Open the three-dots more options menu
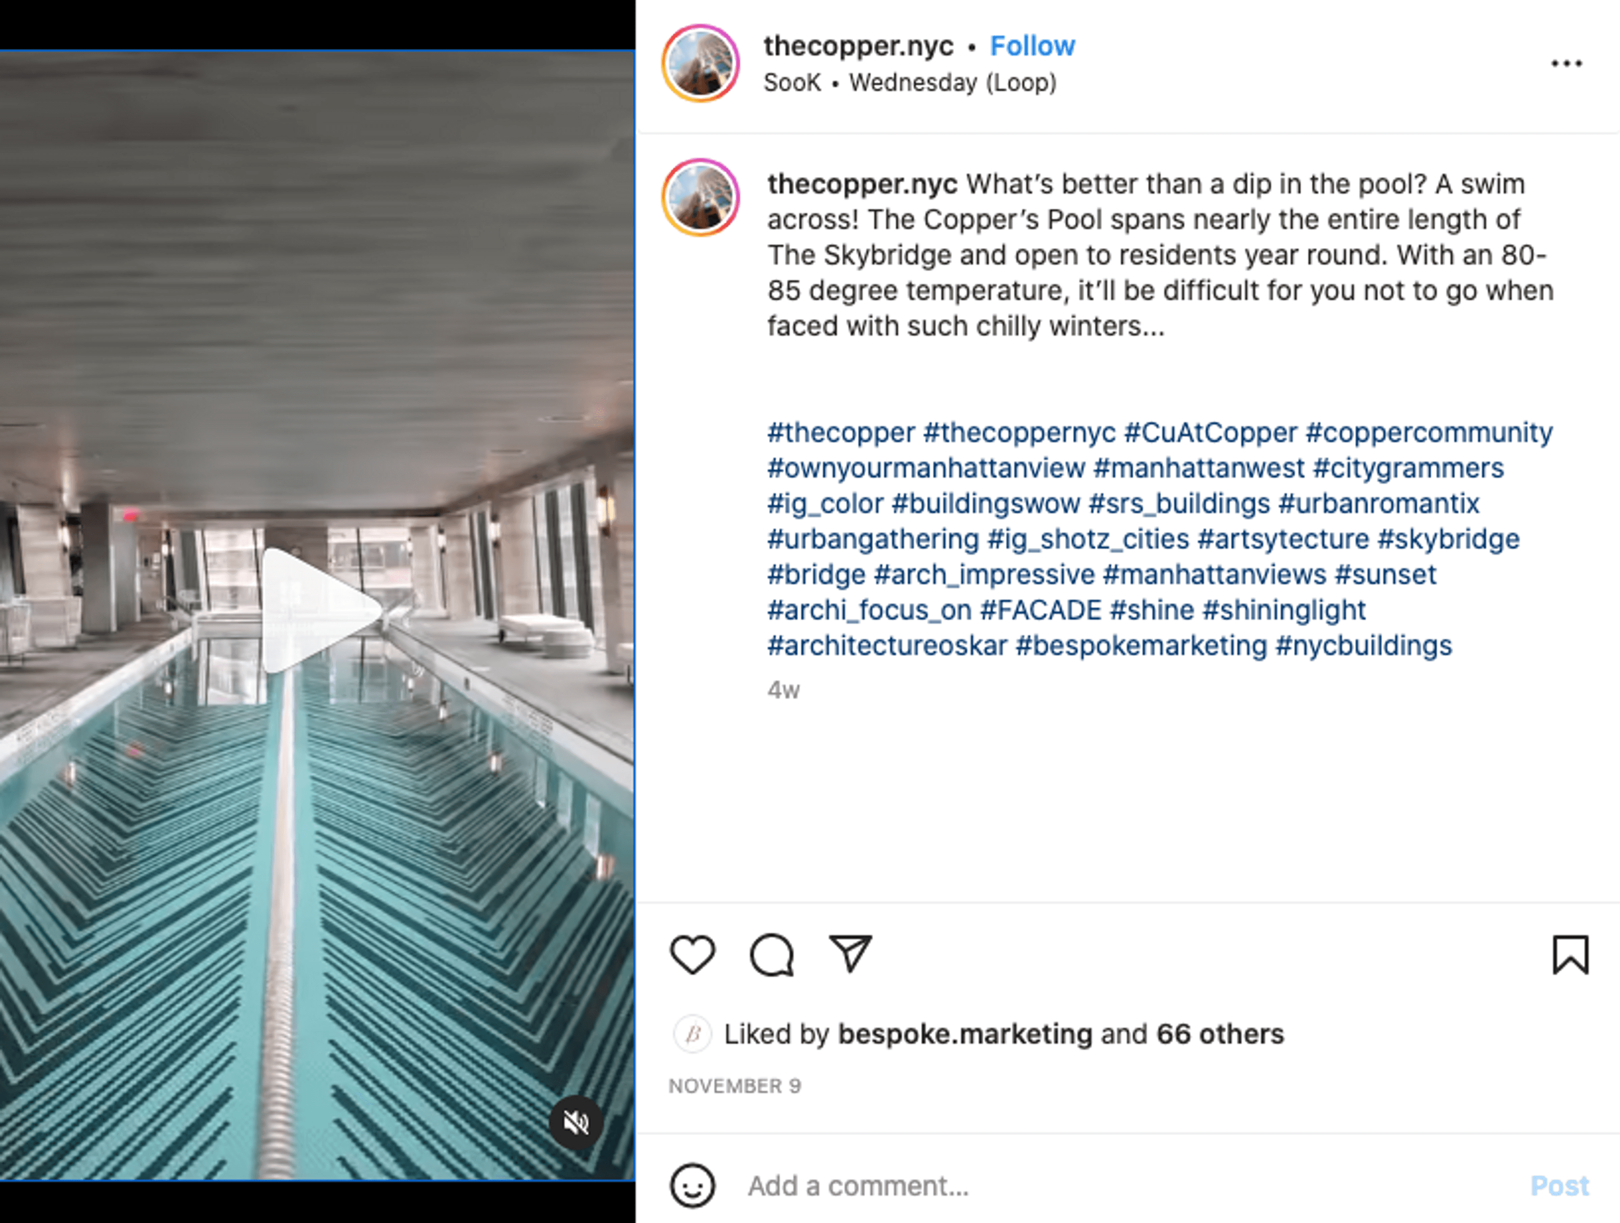This screenshot has width=1620, height=1223. coord(1566,64)
